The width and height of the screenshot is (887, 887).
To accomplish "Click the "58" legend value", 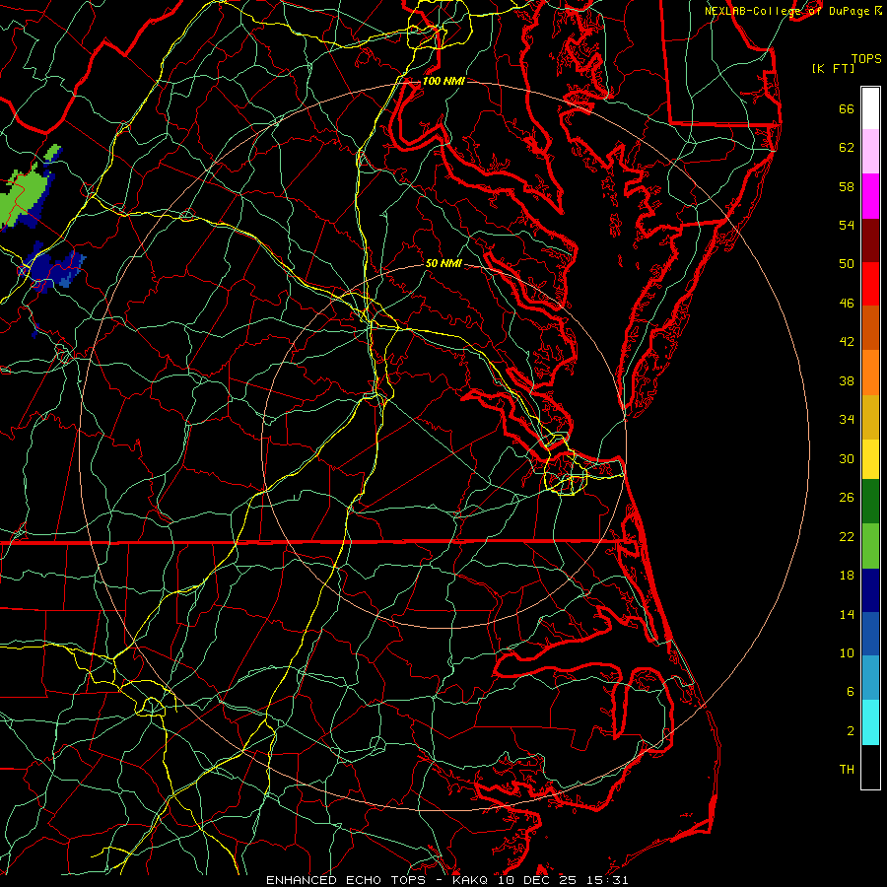I will [847, 186].
